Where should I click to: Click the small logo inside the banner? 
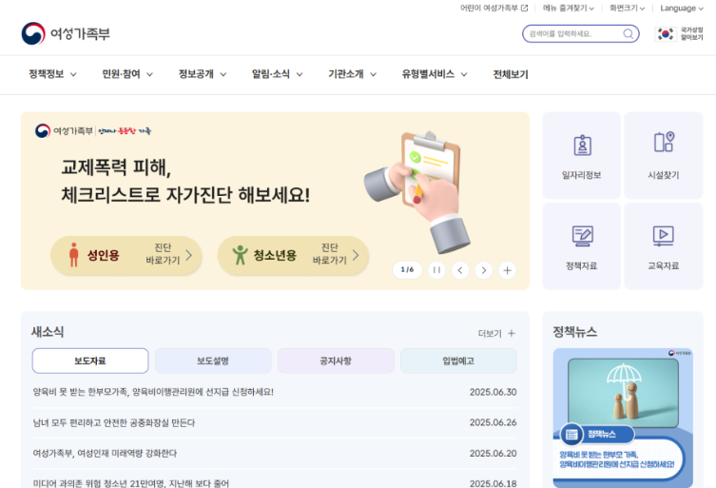click(x=92, y=131)
